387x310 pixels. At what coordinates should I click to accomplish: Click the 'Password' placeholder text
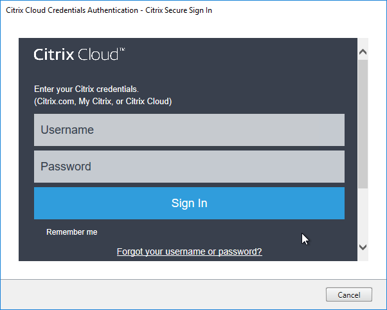[66, 167]
